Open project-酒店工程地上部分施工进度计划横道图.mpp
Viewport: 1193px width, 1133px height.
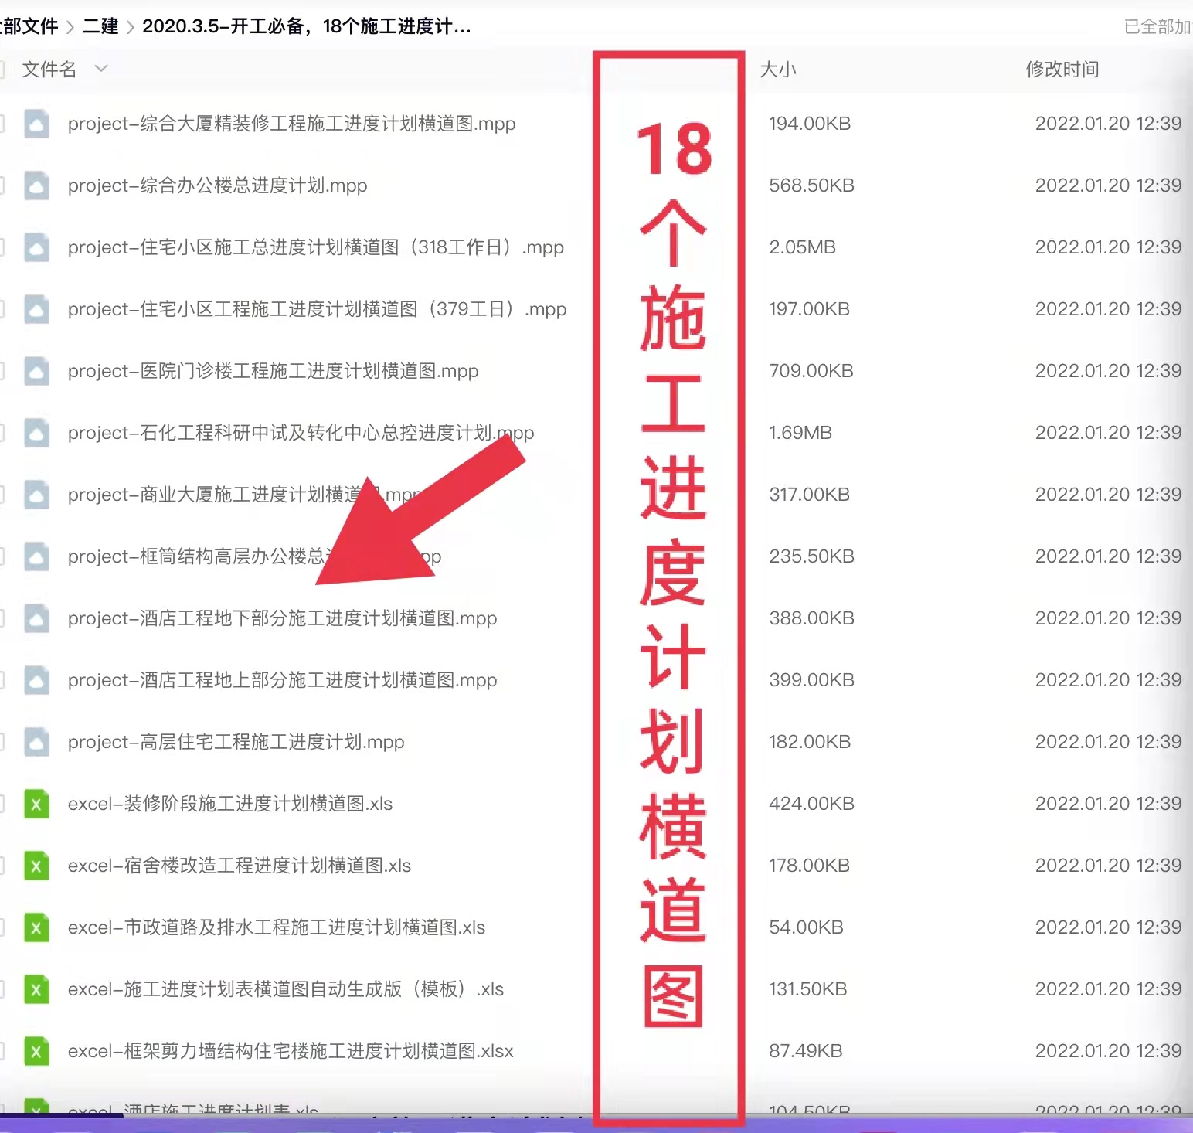(x=283, y=680)
